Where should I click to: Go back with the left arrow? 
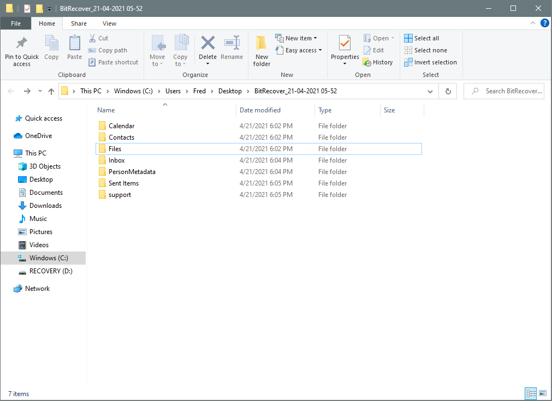click(x=11, y=91)
